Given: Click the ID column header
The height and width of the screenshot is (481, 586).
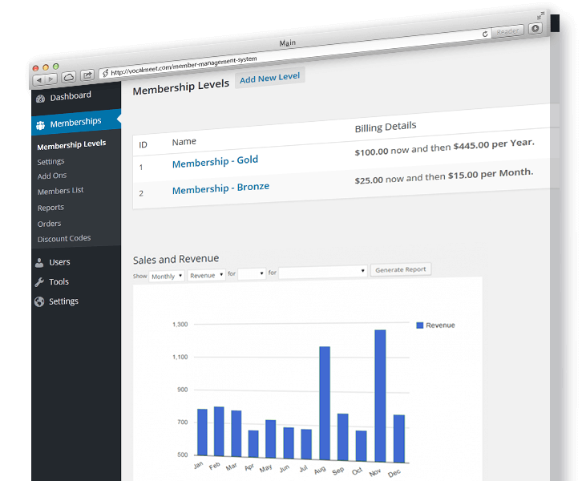Looking at the screenshot, I should coord(143,144).
